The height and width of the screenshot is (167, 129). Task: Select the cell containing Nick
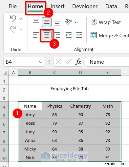(x=30, y=157)
